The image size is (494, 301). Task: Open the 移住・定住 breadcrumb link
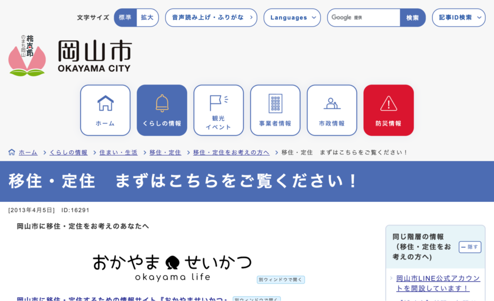(x=165, y=152)
